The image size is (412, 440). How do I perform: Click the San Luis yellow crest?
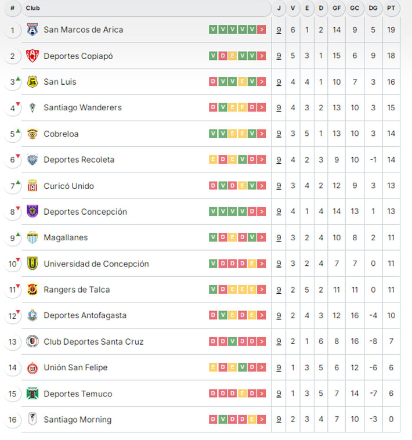coord(32,82)
